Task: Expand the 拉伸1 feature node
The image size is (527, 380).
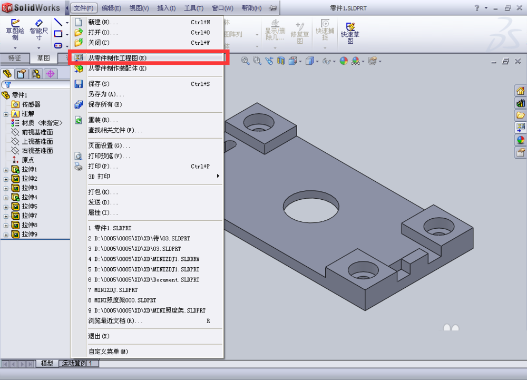Action: point(6,170)
